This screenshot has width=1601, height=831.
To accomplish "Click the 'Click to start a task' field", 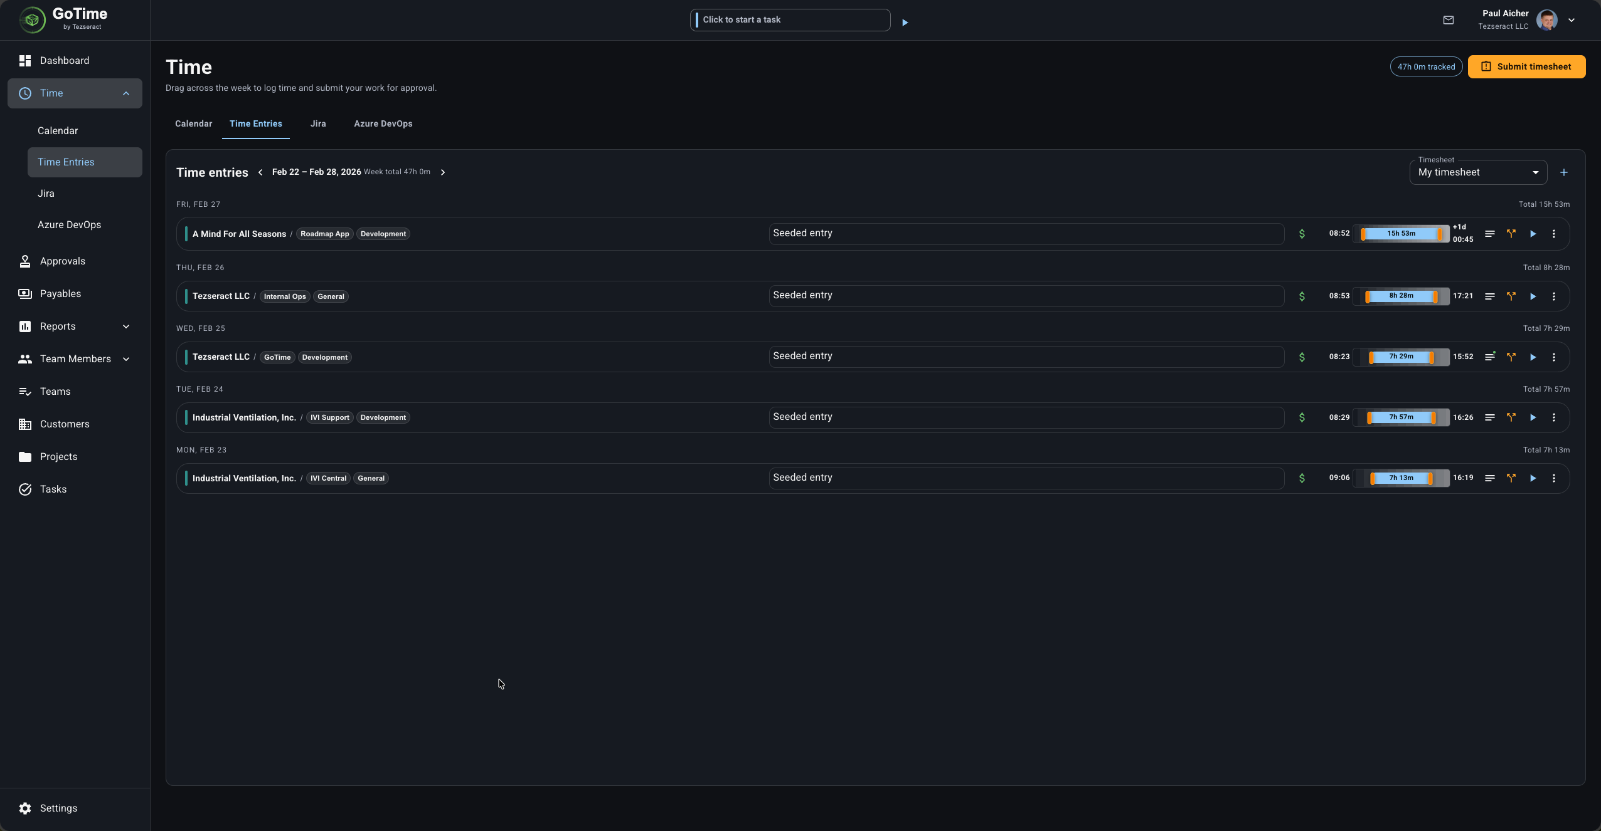I will click(790, 20).
